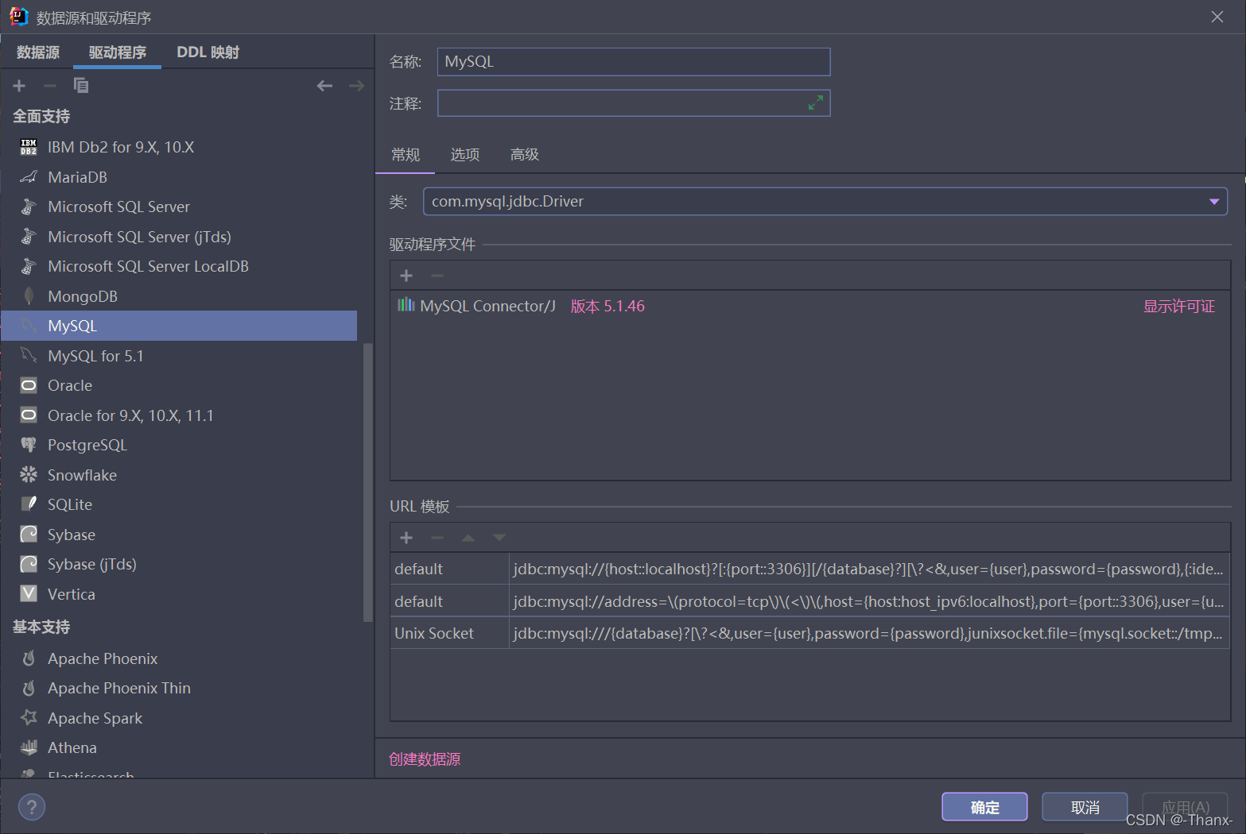Screen dimensions: 1246x834
Task: Open the DDL 映射 tab
Action: click(208, 52)
